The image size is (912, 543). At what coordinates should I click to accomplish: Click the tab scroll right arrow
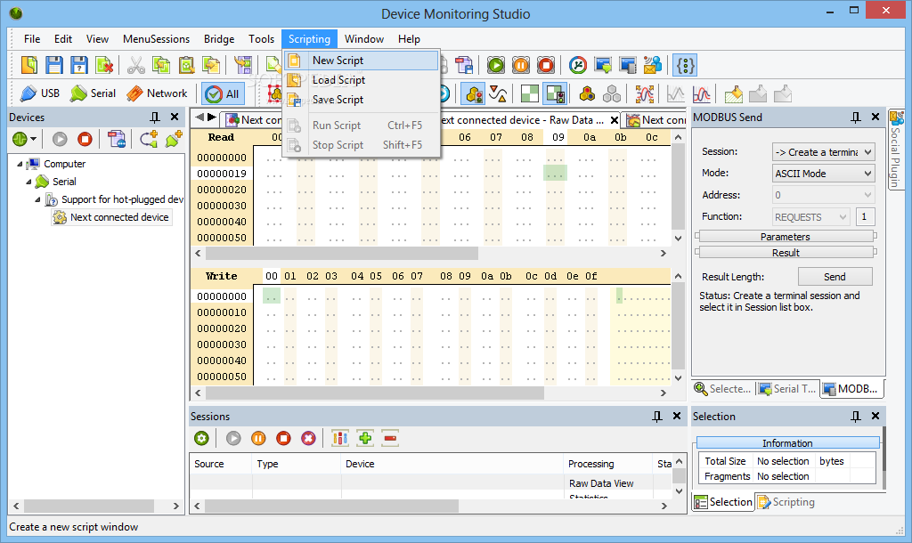coord(212,117)
